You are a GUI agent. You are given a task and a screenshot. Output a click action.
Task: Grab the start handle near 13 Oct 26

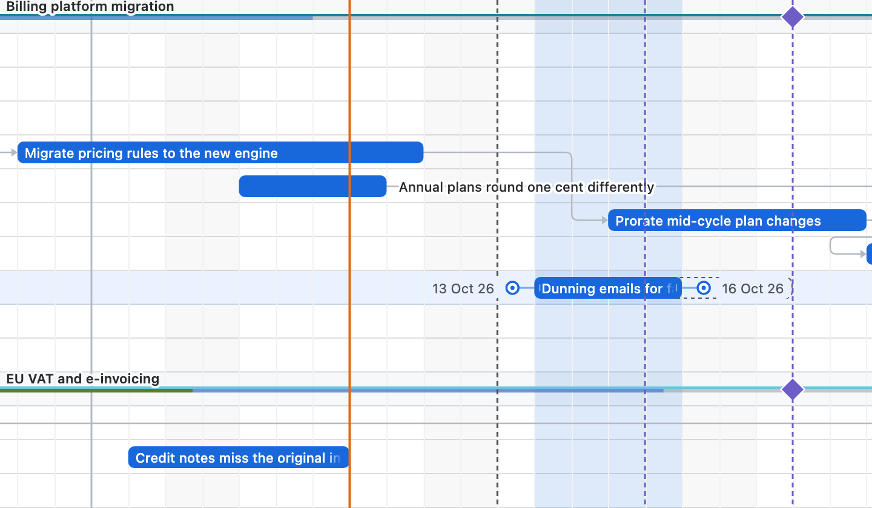pyautogui.click(x=512, y=288)
